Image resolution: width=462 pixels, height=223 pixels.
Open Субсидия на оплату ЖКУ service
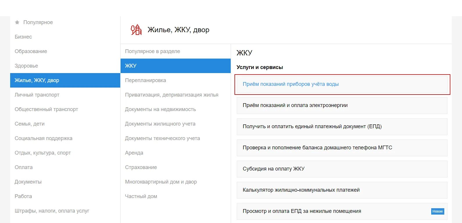342,169
